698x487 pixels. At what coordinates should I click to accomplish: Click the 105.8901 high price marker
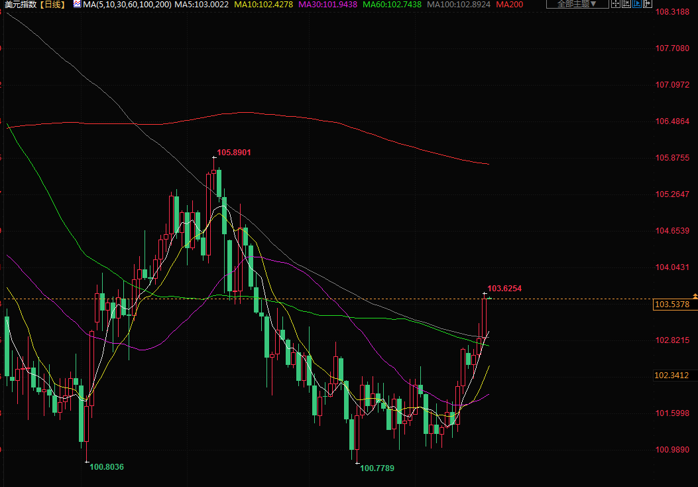click(234, 153)
